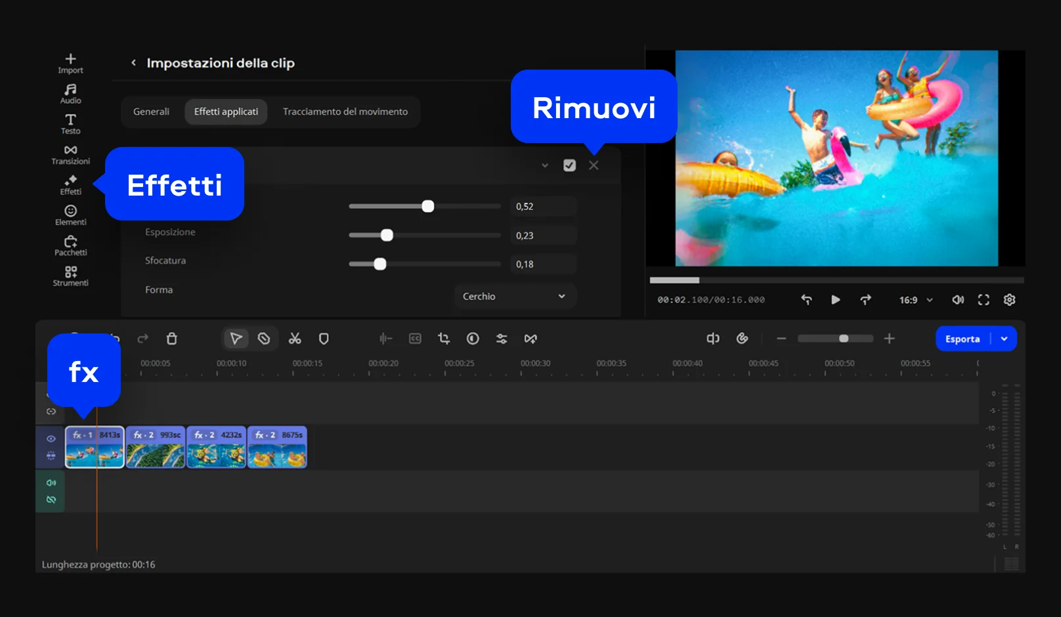This screenshot has width=1061, height=617.
Task: Select the Testo text tool
Action: tap(70, 123)
